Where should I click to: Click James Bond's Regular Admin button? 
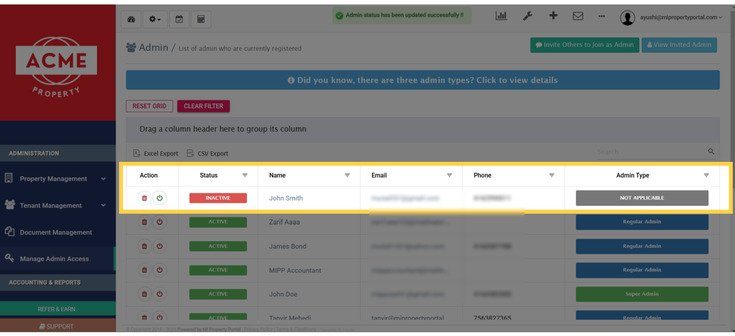(x=642, y=246)
